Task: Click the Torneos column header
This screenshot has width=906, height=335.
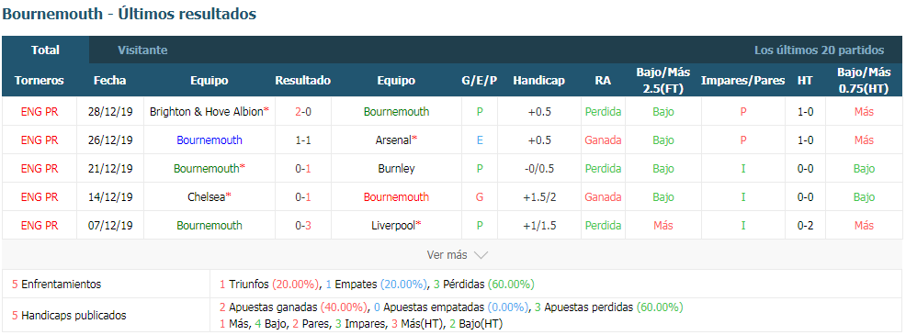Action: [x=40, y=80]
